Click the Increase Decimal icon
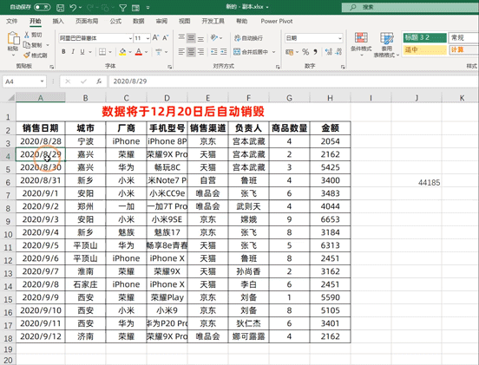The height and width of the screenshot is (365, 479). pyautogui.click(x=329, y=52)
